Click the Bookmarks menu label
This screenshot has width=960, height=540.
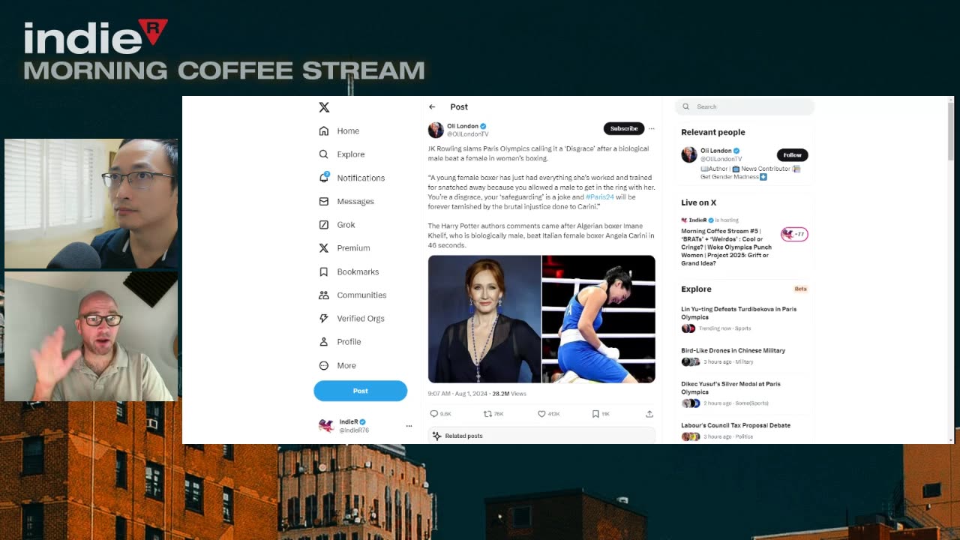point(358,271)
